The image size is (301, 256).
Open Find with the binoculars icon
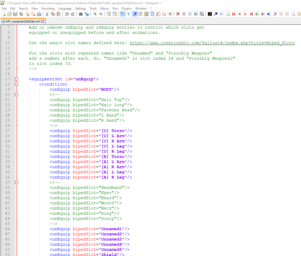coord(81,14)
